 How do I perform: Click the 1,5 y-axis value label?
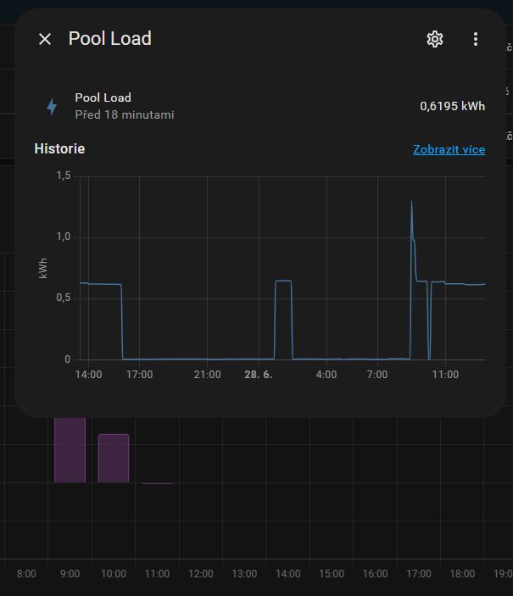(x=63, y=175)
